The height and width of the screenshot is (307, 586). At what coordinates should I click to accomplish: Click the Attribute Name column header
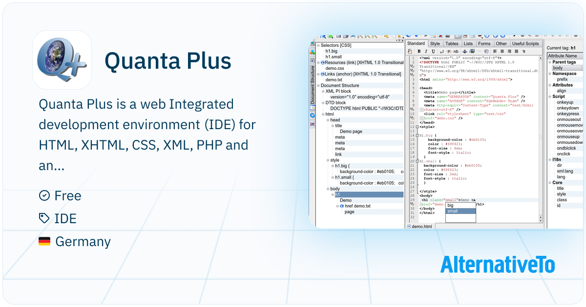tap(565, 56)
